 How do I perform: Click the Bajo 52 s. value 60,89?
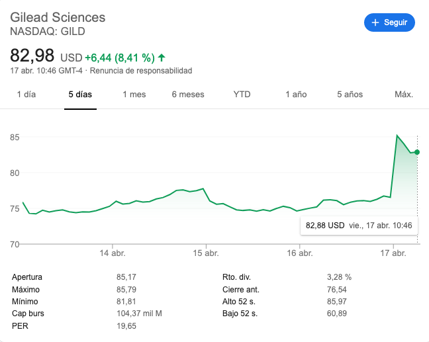[x=337, y=314]
